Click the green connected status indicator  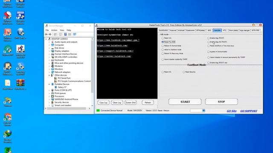(x=98, y=110)
